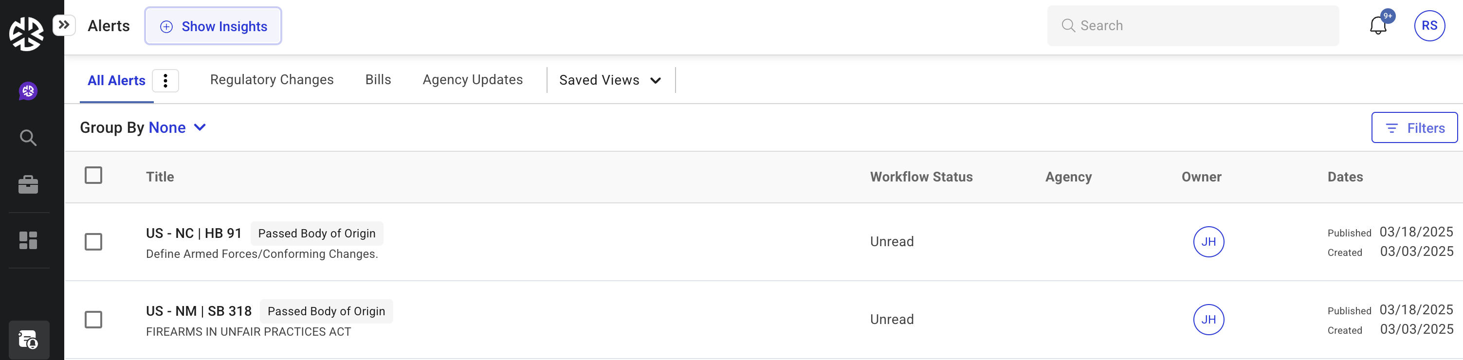This screenshot has width=1463, height=360.
Task: Open All Alerts three-dot options menu
Action: (165, 81)
